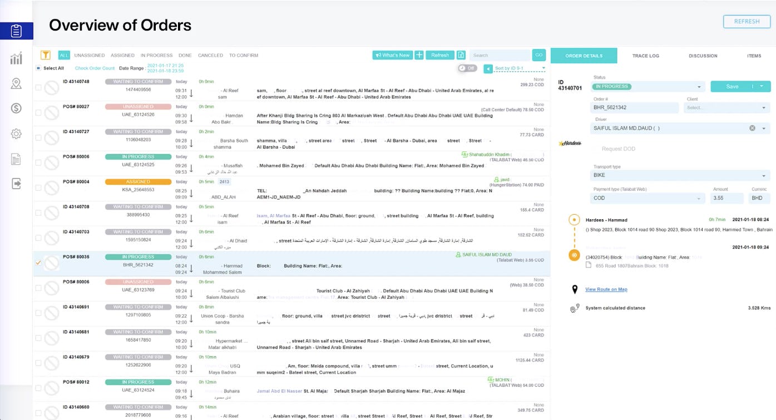
Task: Tick the Select All checkbox
Action: pyautogui.click(x=38, y=68)
